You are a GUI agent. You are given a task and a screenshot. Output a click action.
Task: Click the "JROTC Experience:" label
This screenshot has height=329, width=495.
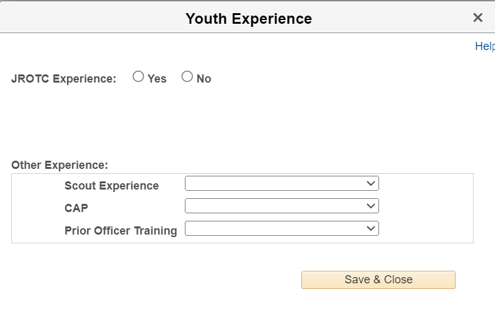click(x=64, y=79)
